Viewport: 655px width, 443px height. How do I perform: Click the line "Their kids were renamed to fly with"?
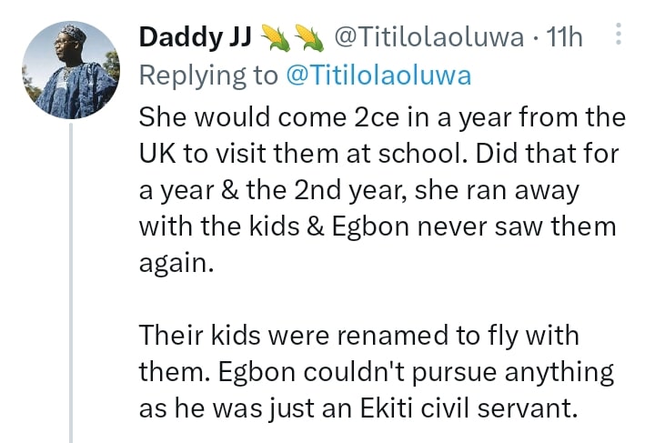(358, 336)
